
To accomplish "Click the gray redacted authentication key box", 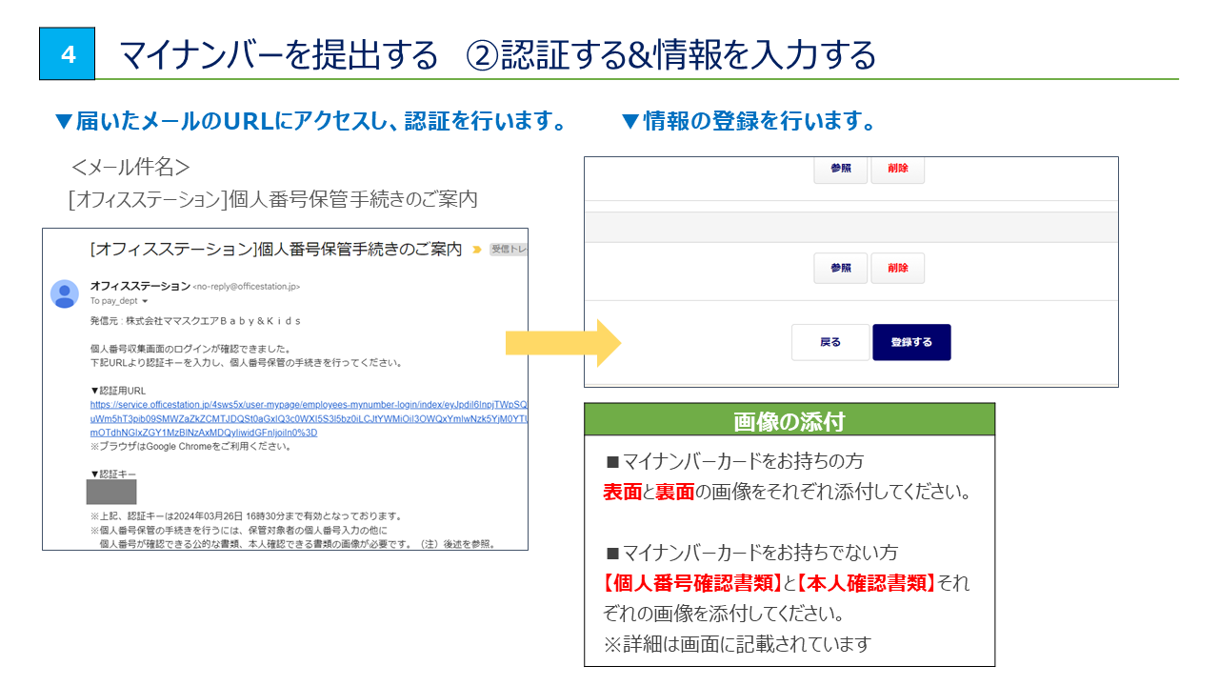I will pyautogui.click(x=111, y=493).
